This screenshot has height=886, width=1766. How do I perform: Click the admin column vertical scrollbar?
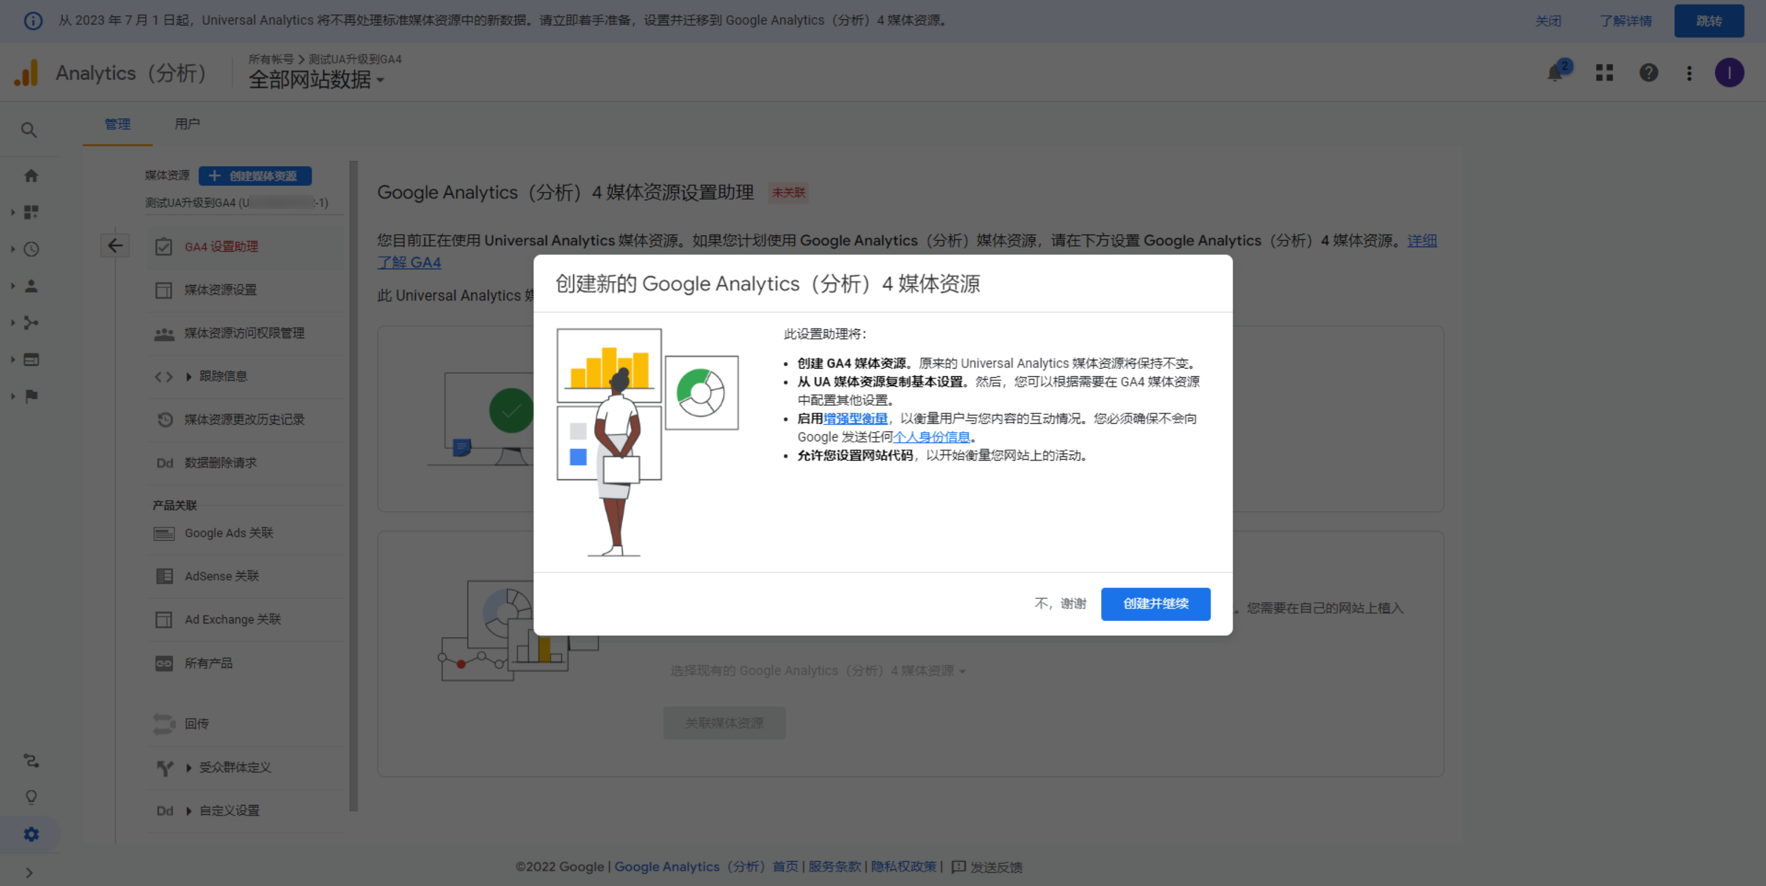click(354, 486)
